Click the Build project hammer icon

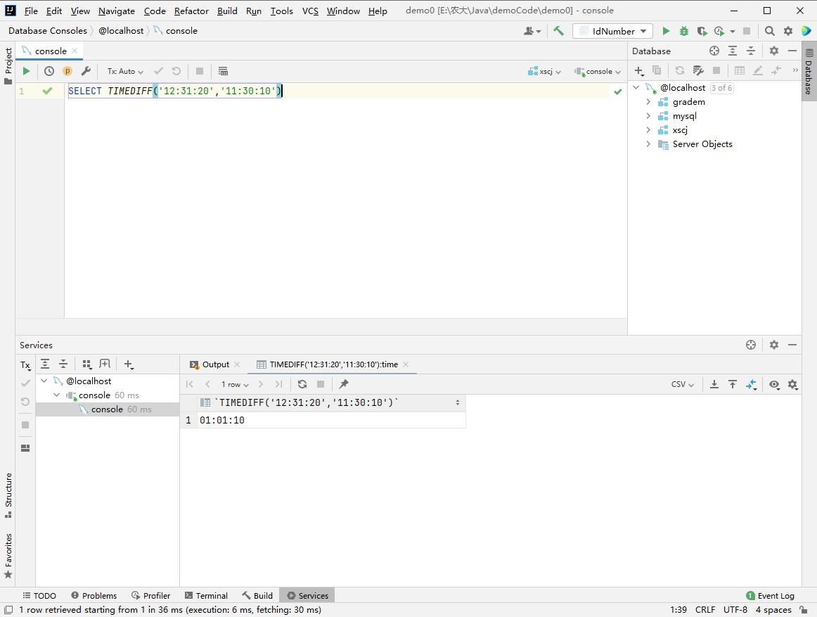coord(558,31)
